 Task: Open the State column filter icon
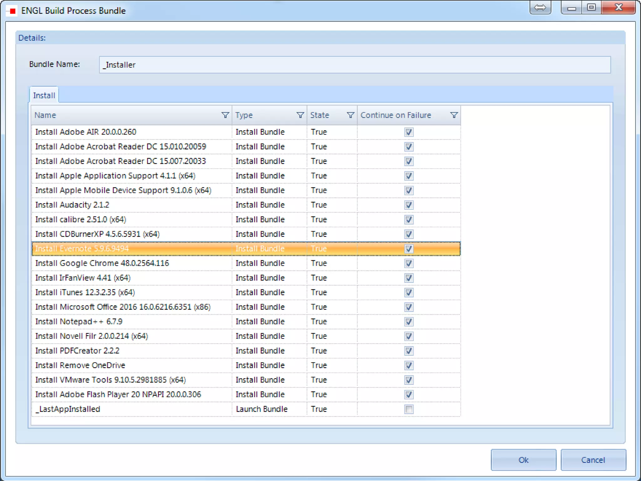351,115
